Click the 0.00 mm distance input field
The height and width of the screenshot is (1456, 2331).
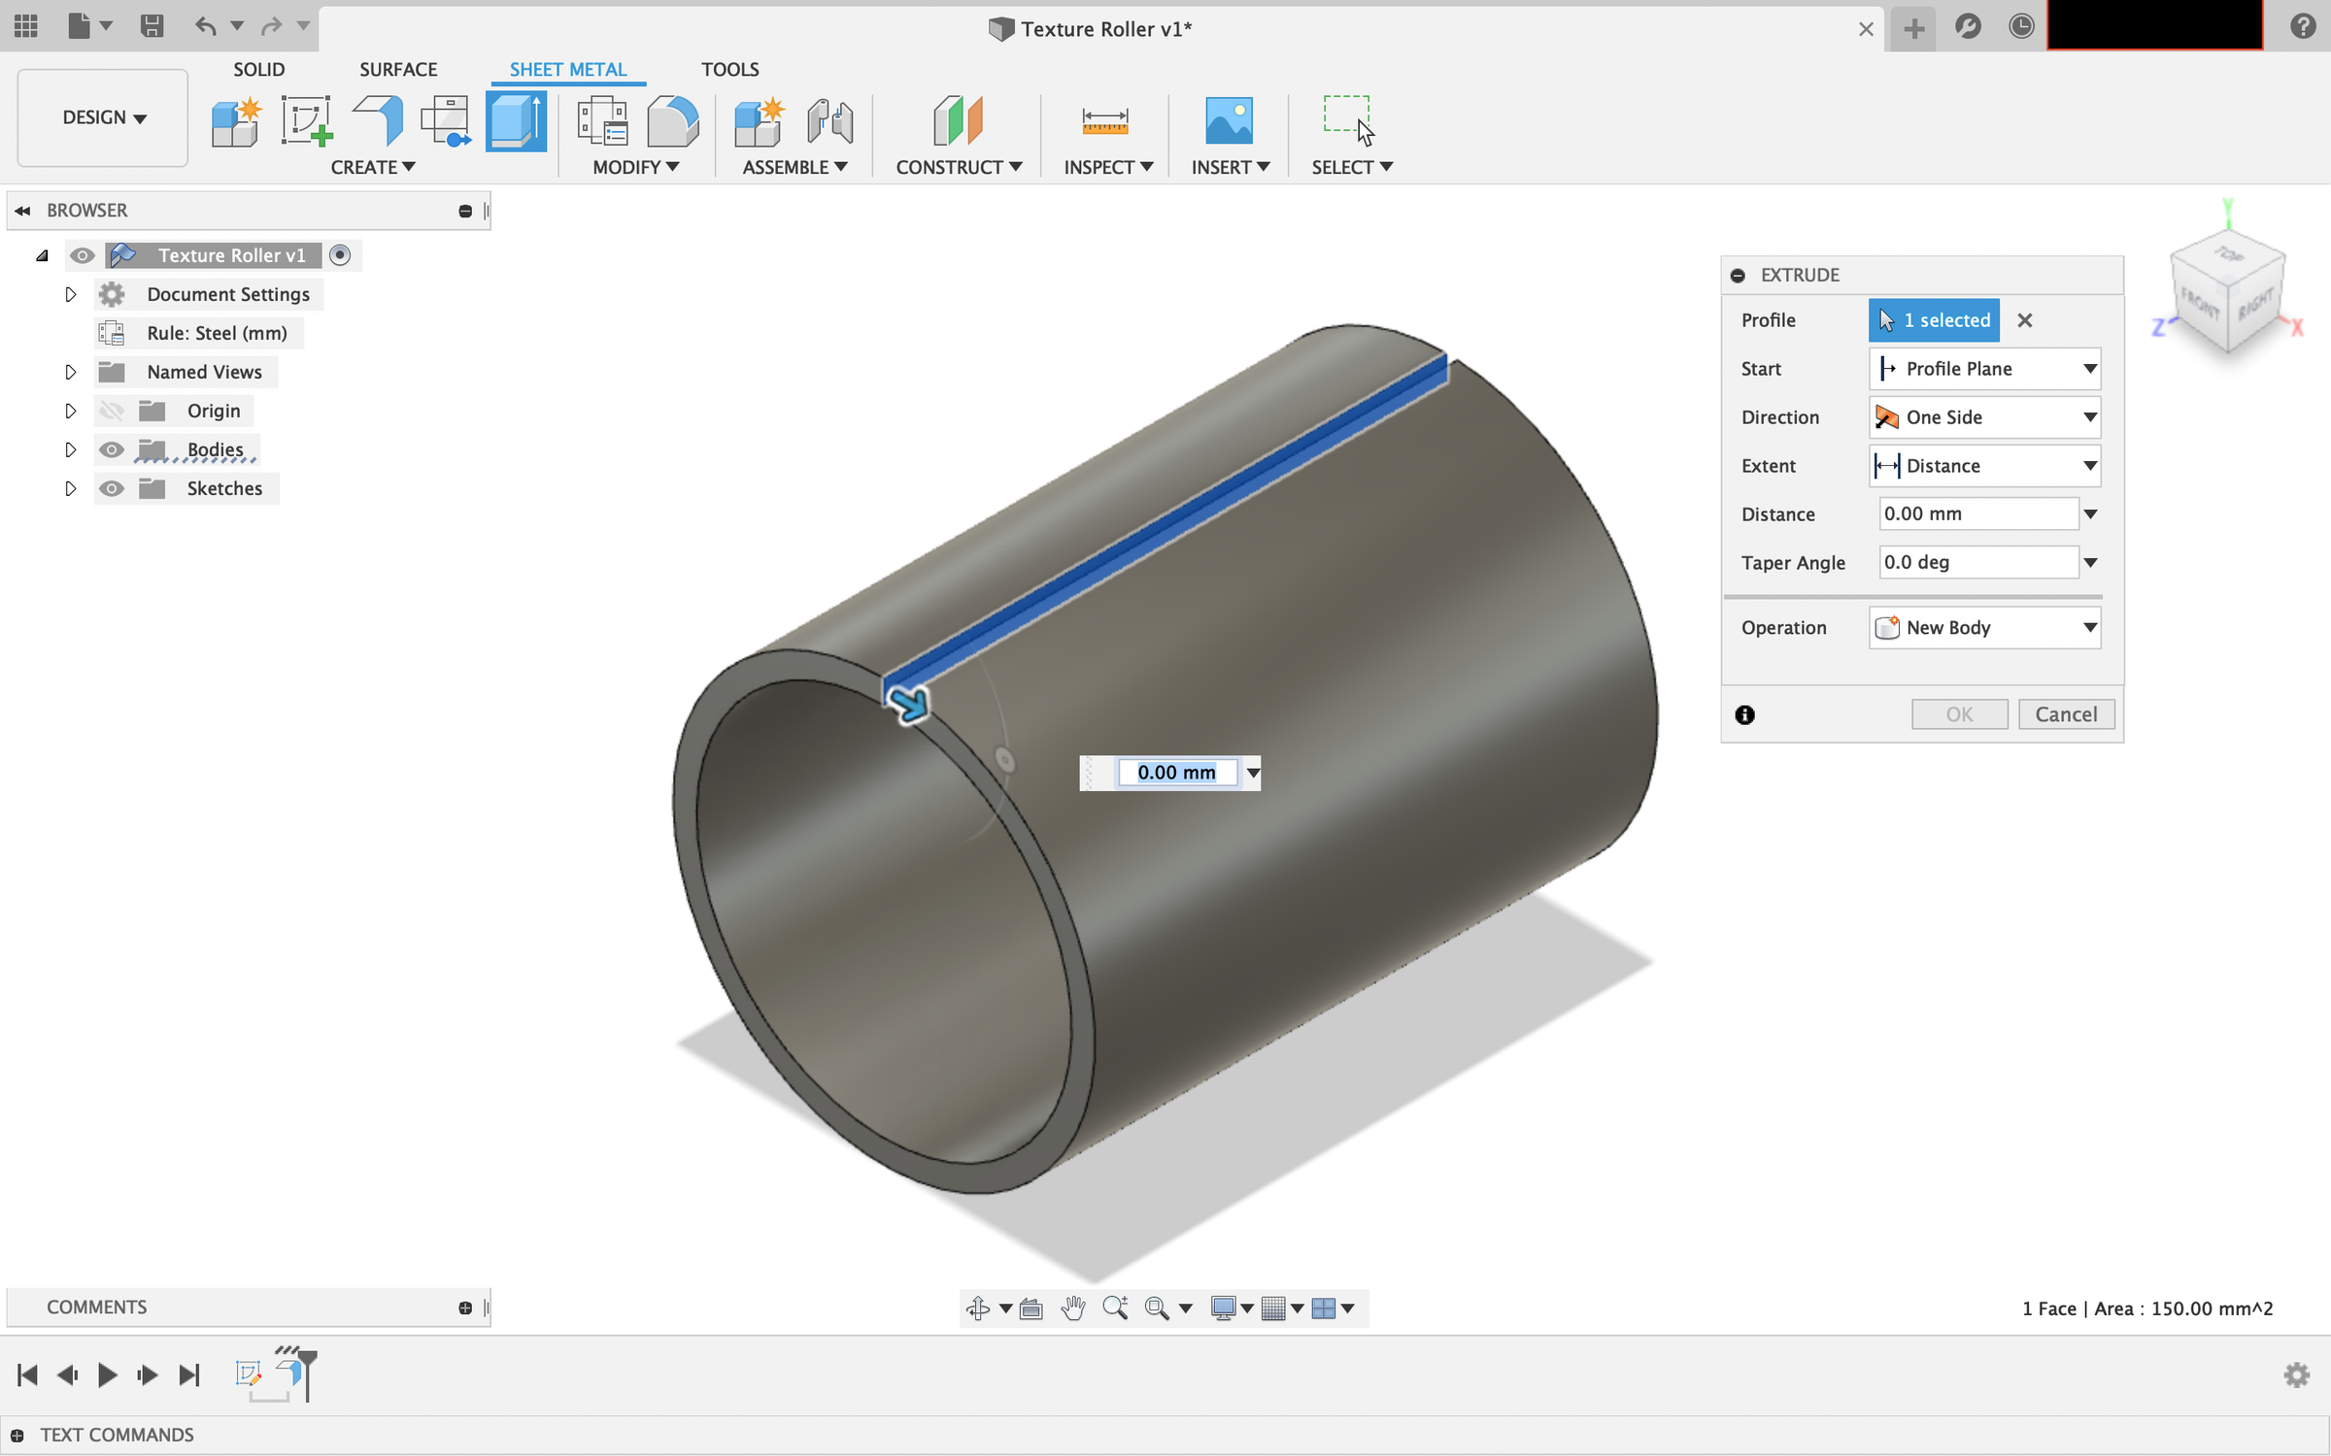1976,513
